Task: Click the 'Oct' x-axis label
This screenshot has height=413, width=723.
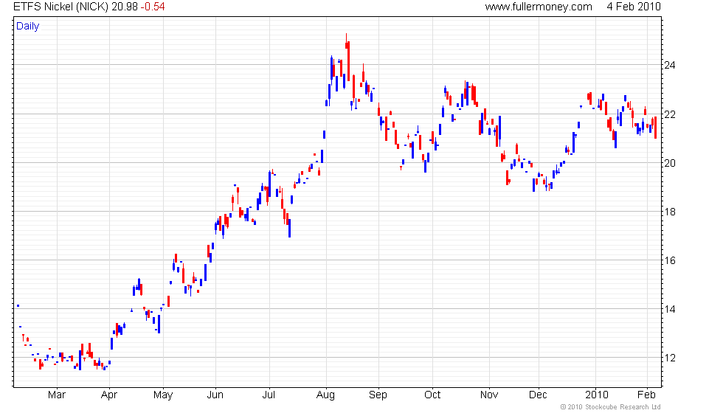Action: (x=432, y=395)
